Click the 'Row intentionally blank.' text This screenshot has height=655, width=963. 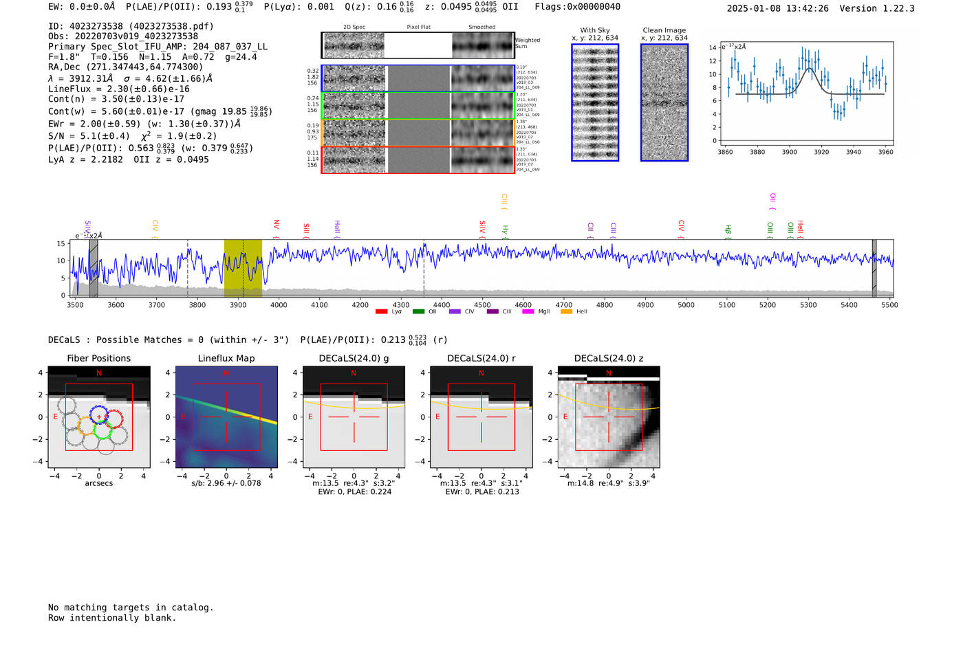(x=112, y=618)
